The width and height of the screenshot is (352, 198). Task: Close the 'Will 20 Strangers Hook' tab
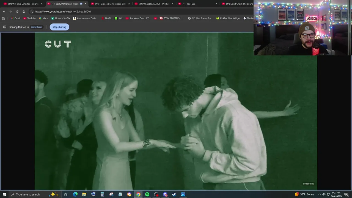[85, 4]
